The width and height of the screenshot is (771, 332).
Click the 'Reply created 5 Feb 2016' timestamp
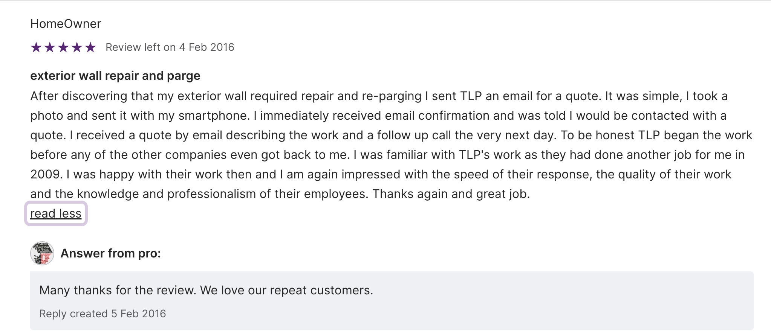pyautogui.click(x=102, y=314)
